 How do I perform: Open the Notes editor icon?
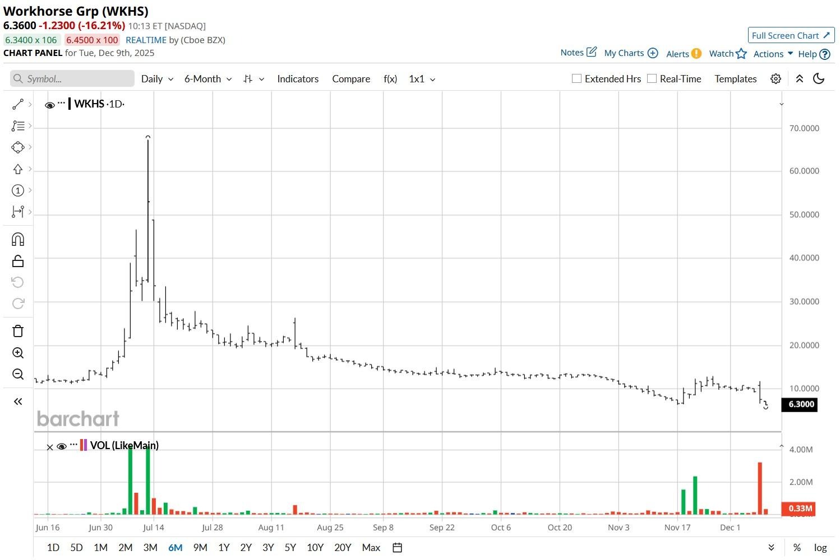click(x=592, y=52)
